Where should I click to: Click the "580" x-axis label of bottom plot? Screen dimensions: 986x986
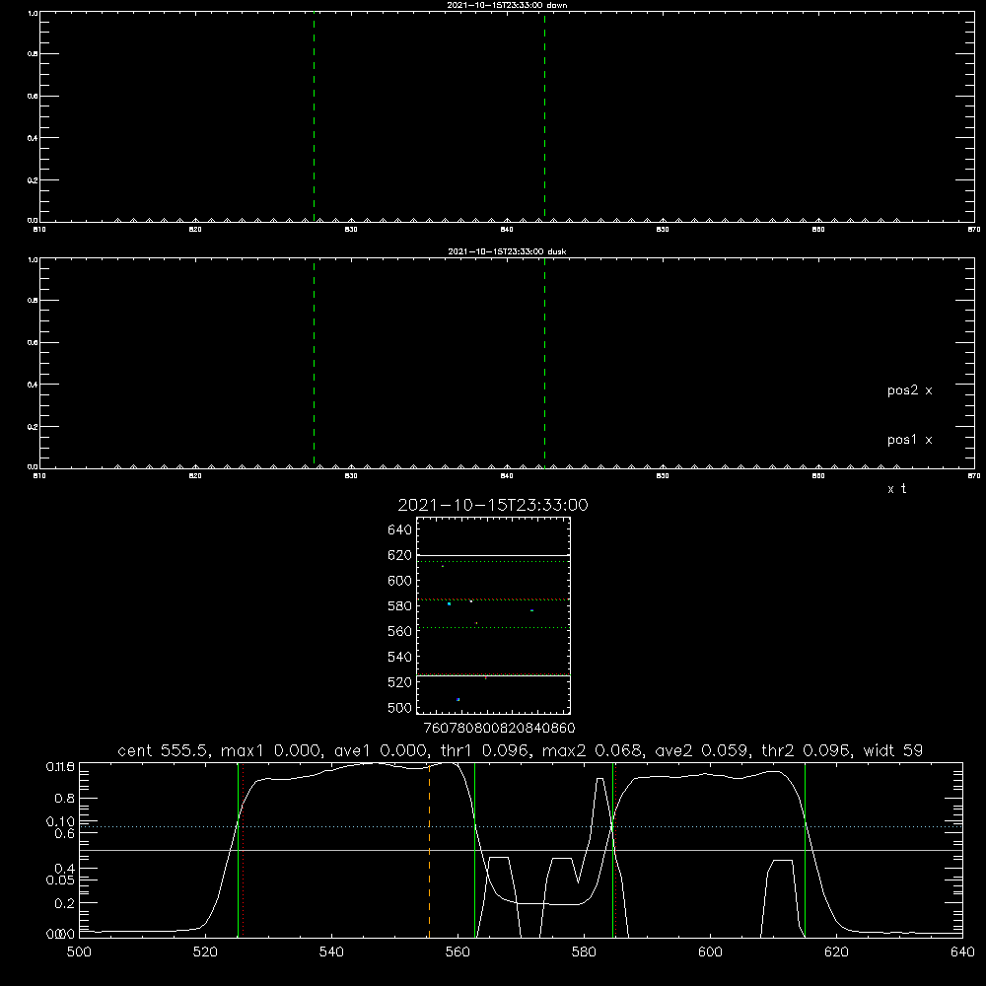[x=584, y=952]
